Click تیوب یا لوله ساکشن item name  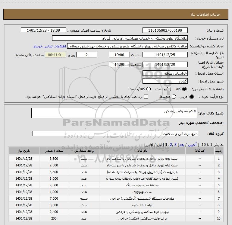142,212
